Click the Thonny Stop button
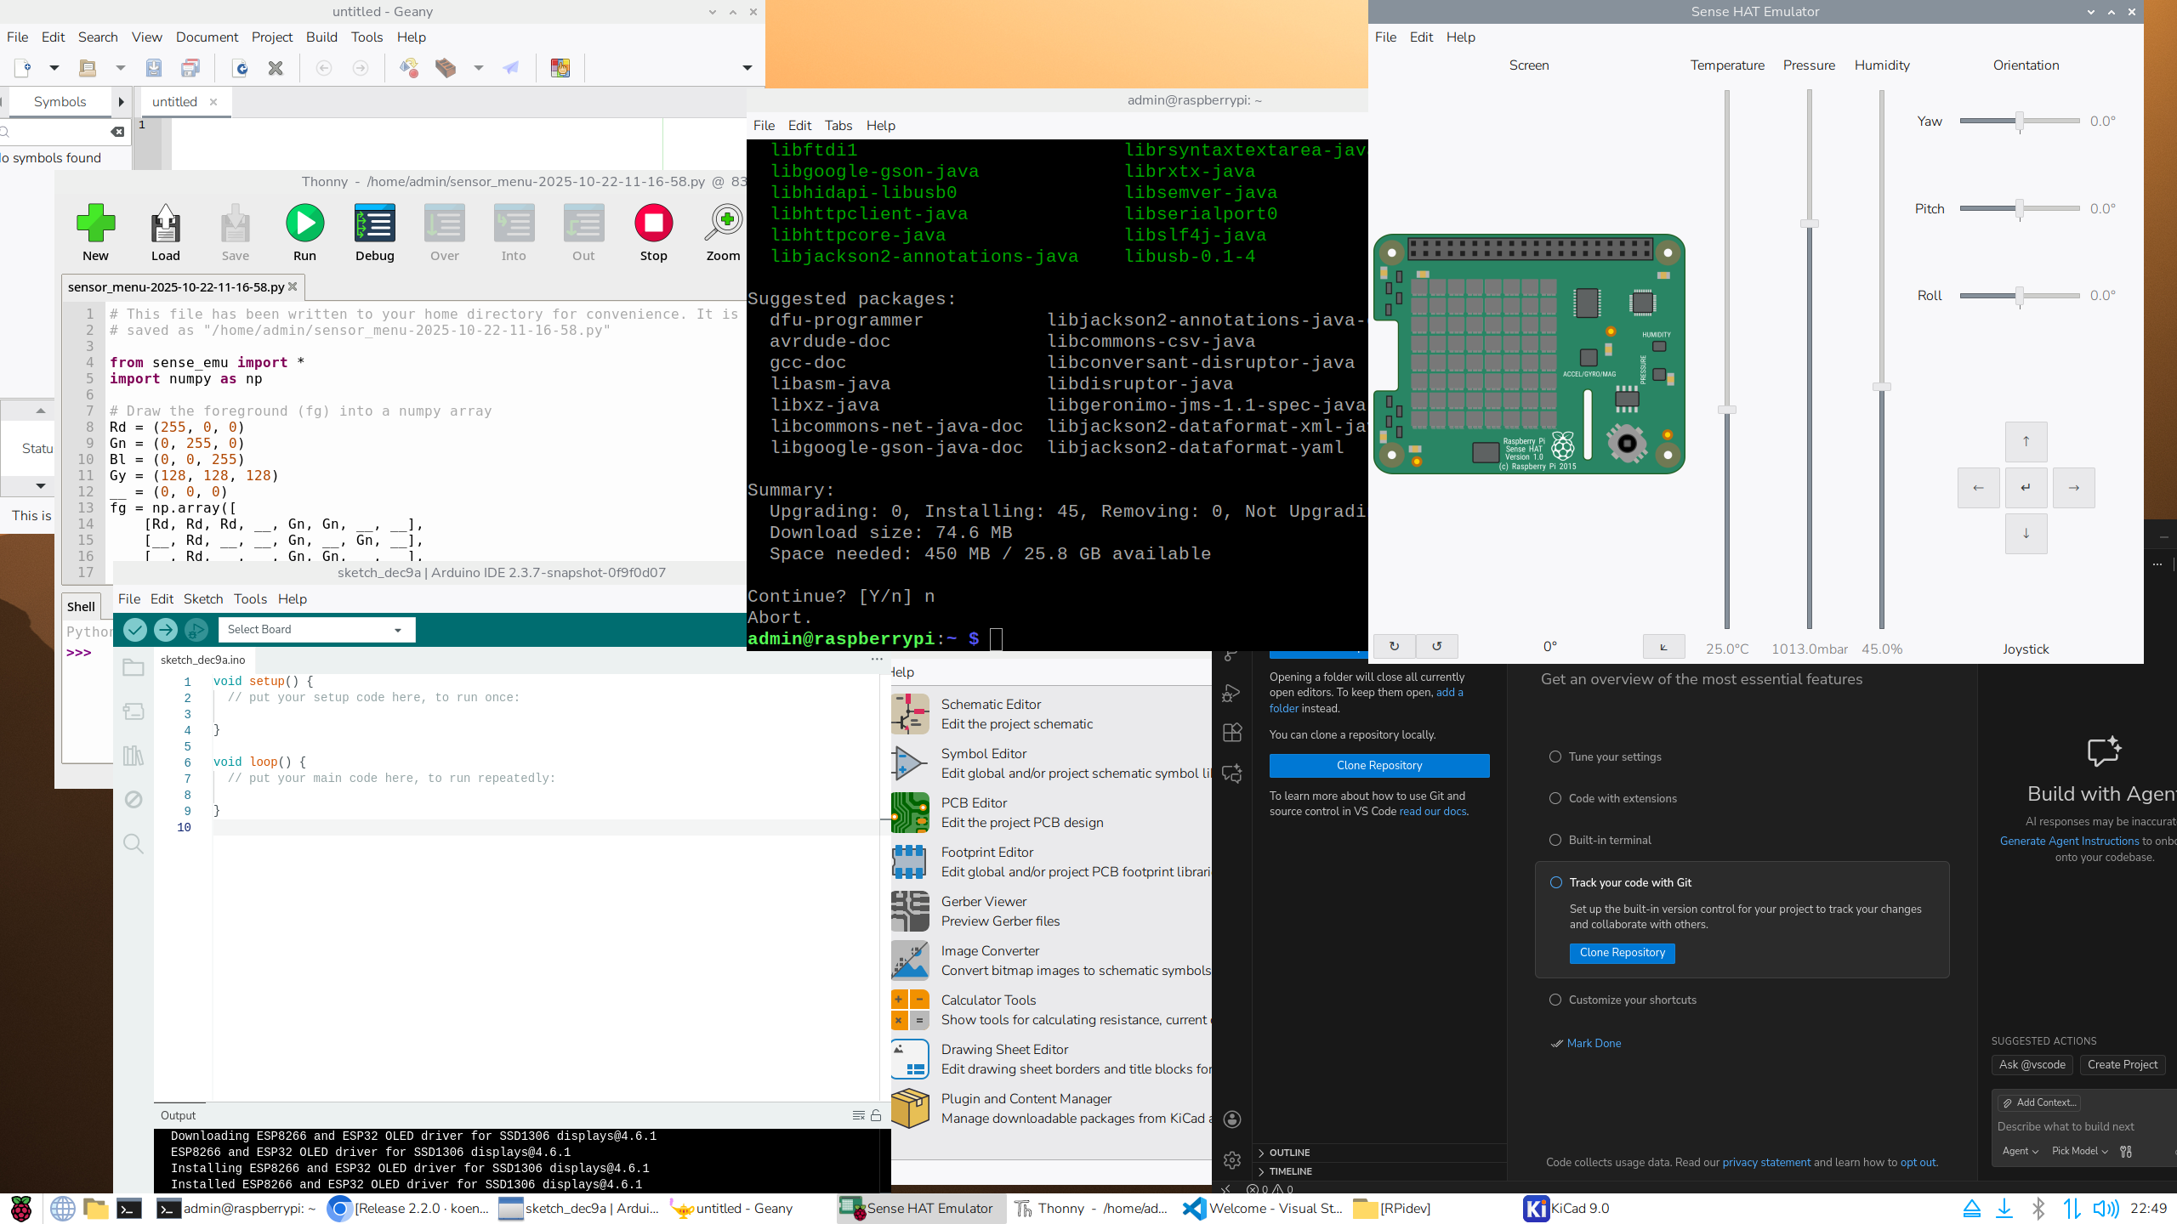The image size is (2177, 1224). coord(653,224)
